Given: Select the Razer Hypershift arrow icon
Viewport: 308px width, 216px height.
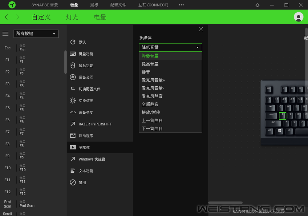Looking at the screenshot, I should point(73,124).
